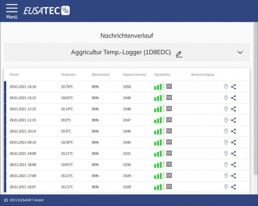
Task: Click the Signalstärke column header
Action: pos(162,74)
